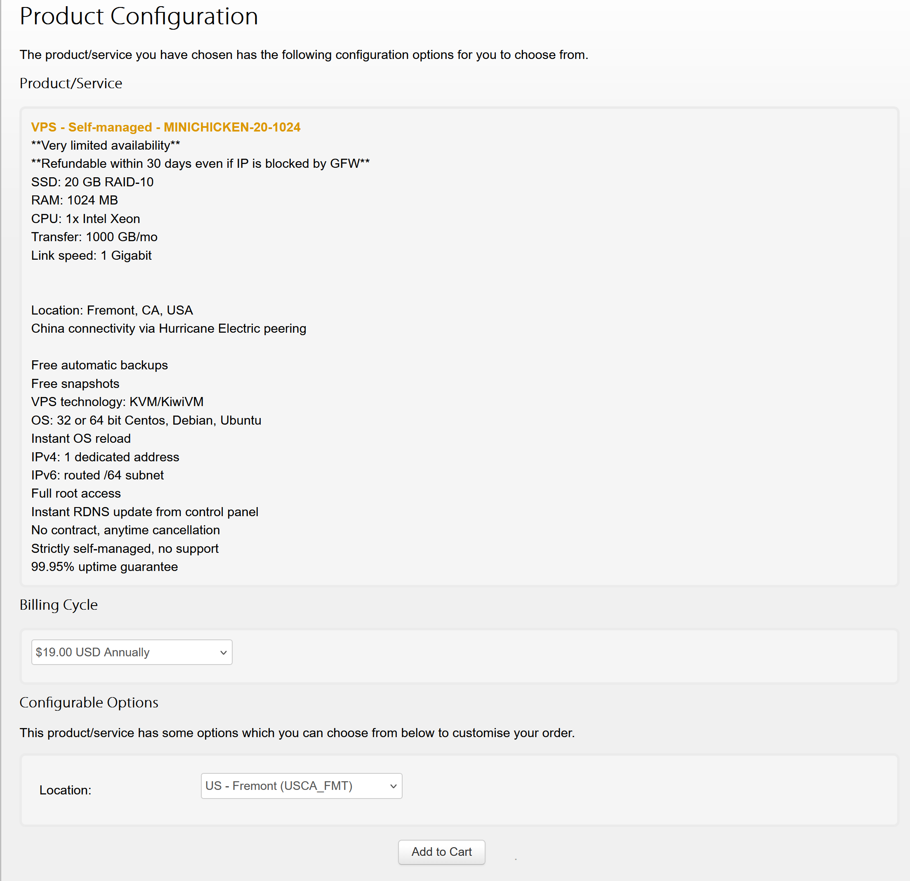Screen dimensions: 910x881
Task: Open the Location dropdown set to US - Fremont
Action: pos(301,785)
